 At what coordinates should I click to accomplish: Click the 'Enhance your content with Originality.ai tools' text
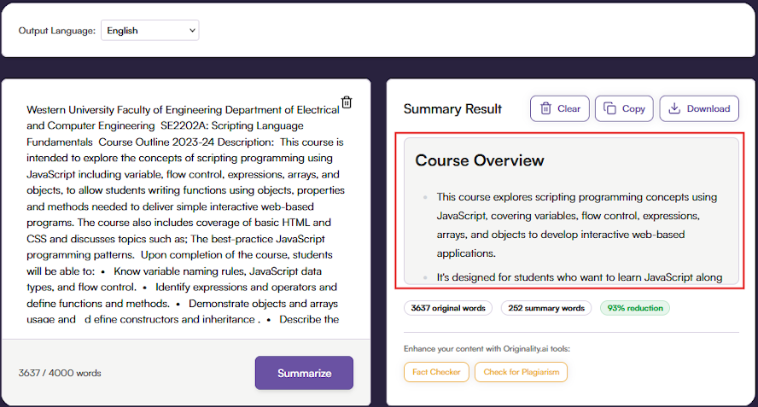487,348
